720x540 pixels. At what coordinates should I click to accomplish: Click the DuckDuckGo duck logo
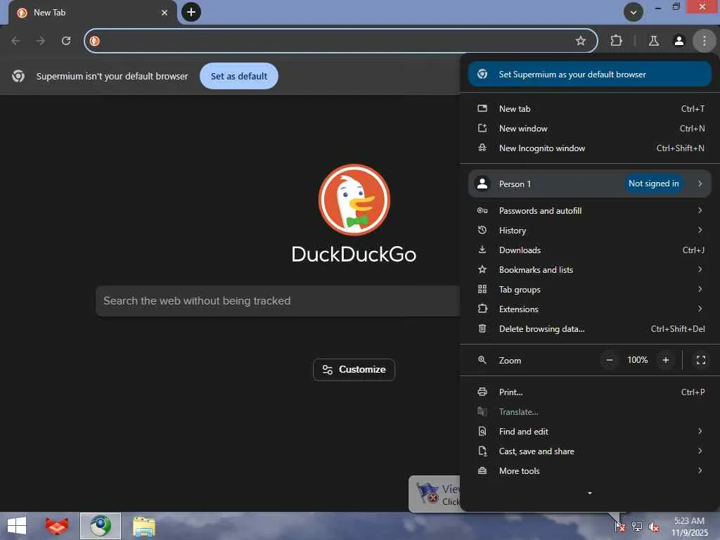354,200
